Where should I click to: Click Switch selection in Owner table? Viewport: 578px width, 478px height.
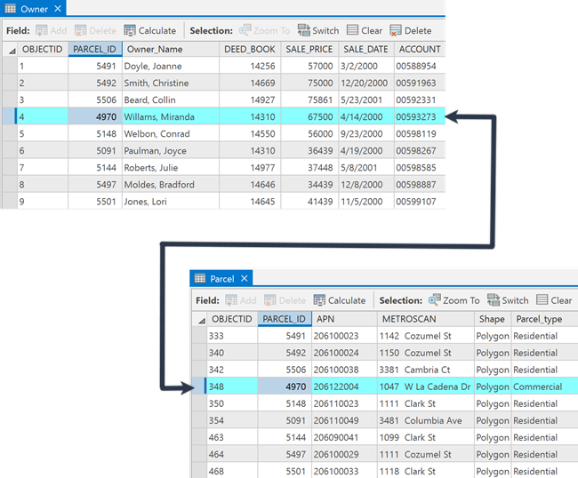point(317,30)
